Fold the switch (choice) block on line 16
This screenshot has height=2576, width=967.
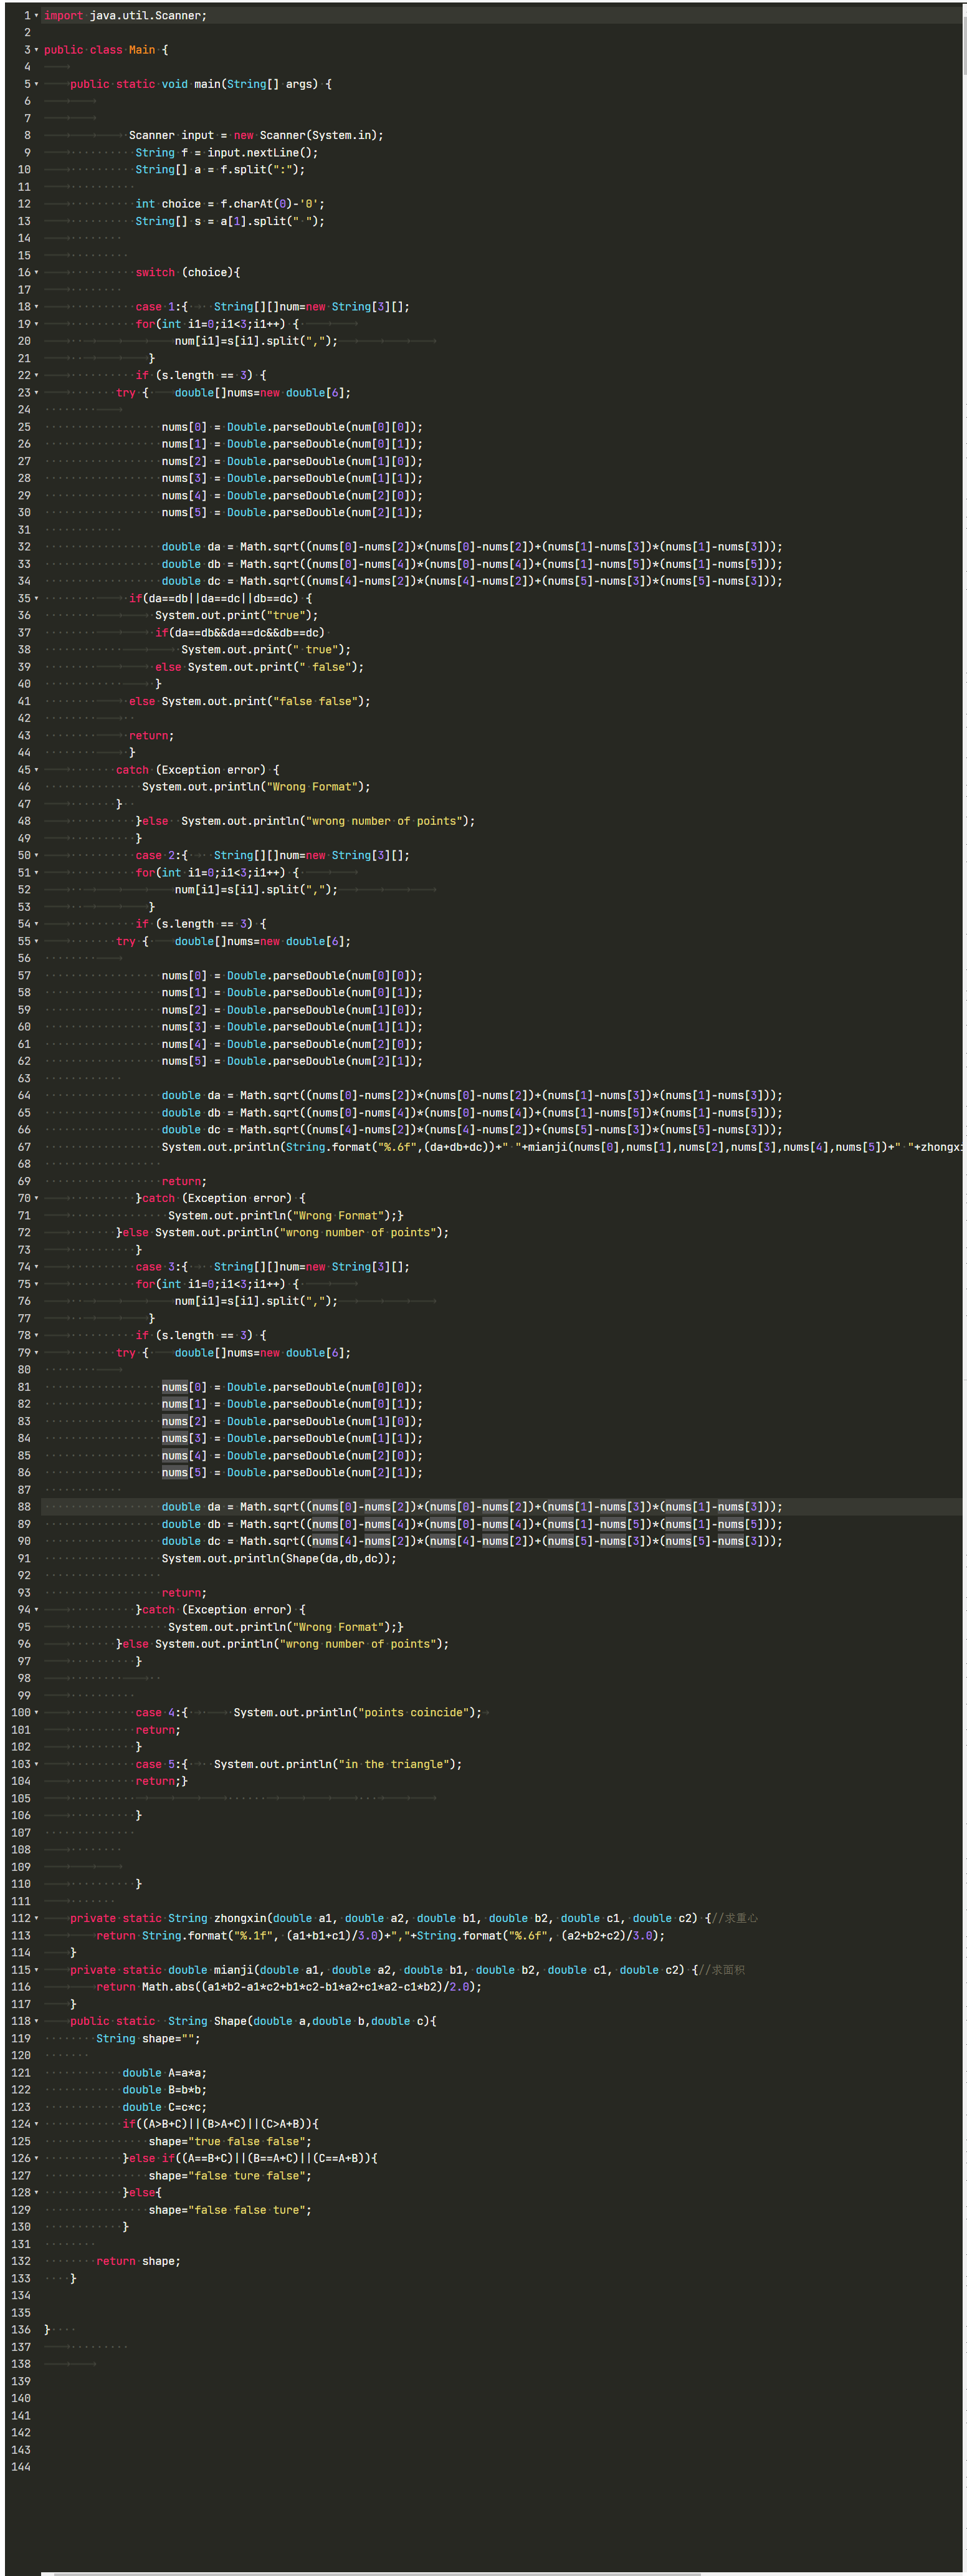(x=37, y=273)
